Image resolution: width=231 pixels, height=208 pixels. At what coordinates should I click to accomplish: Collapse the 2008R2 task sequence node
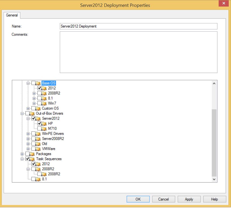pyautogui.click(x=28, y=169)
